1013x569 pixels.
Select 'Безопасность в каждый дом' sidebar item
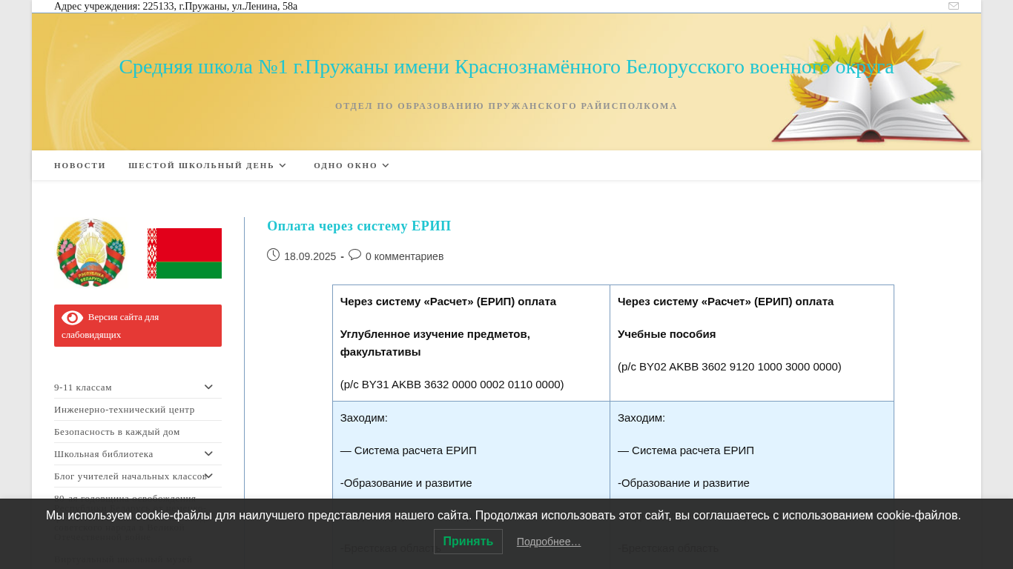pyautogui.click(x=117, y=432)
